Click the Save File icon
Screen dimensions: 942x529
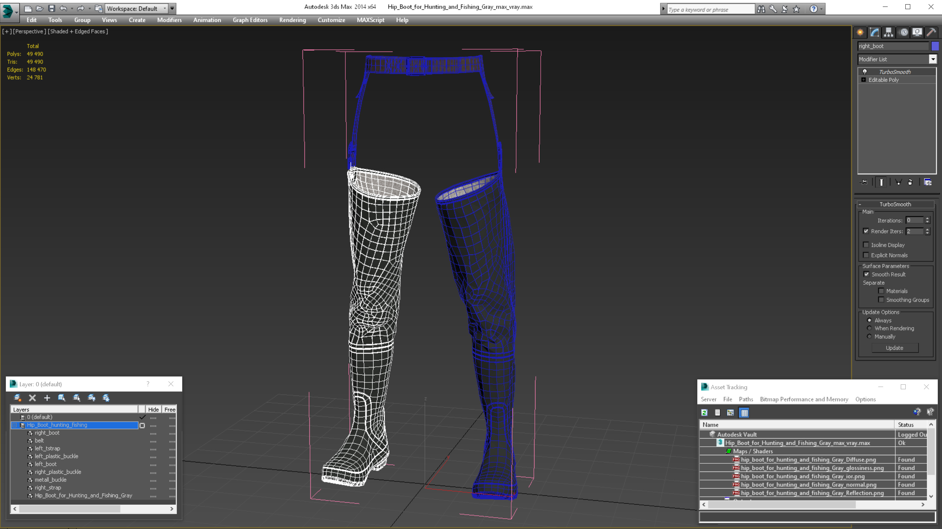point(52,8)
